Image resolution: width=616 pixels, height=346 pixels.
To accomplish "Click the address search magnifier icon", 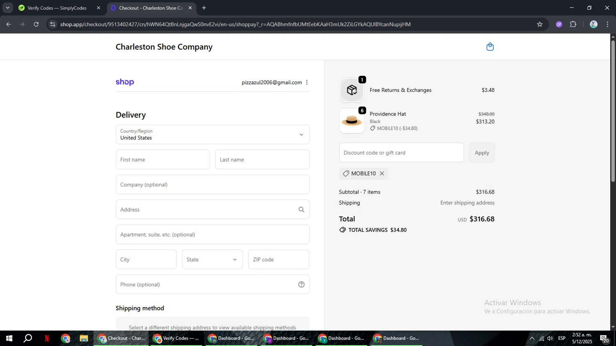I will pos(301,209).
